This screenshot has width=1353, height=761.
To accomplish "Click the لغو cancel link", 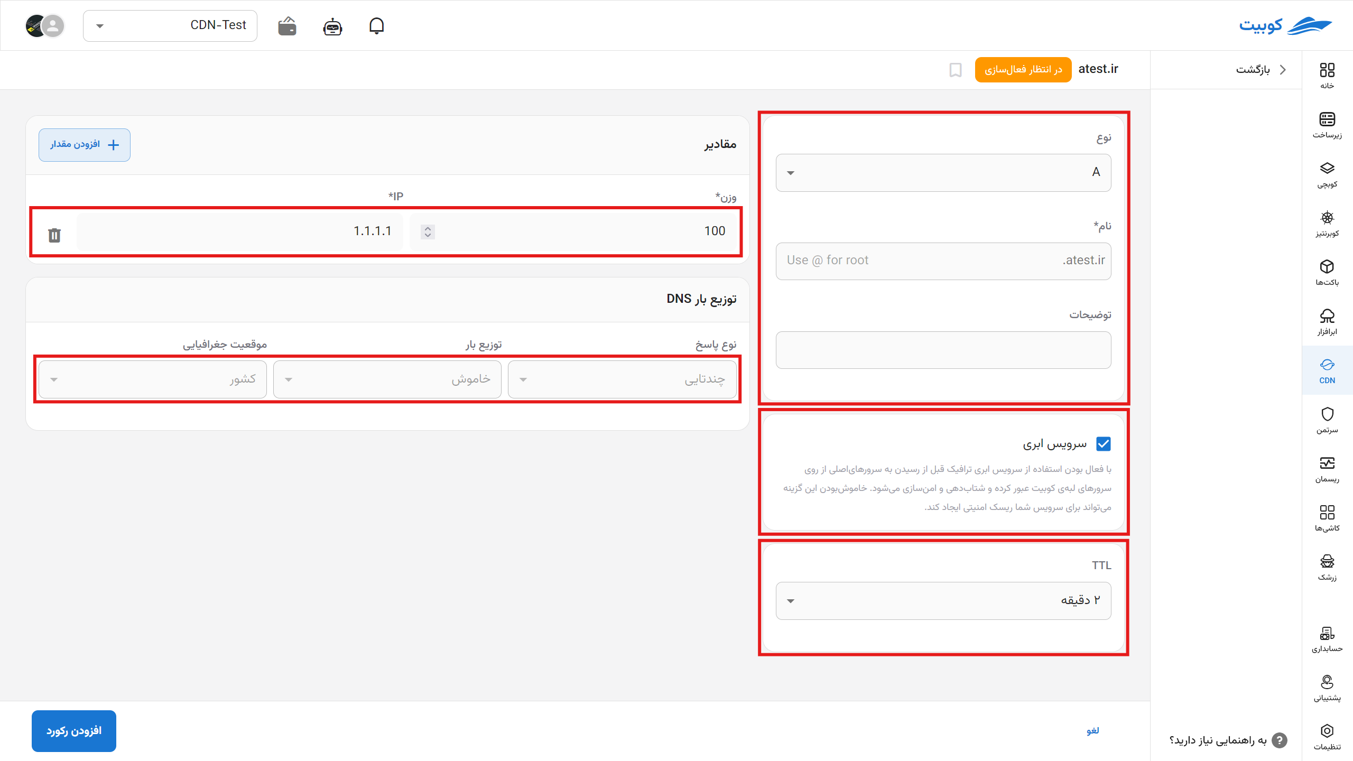I will click(x=1093, y=731).
